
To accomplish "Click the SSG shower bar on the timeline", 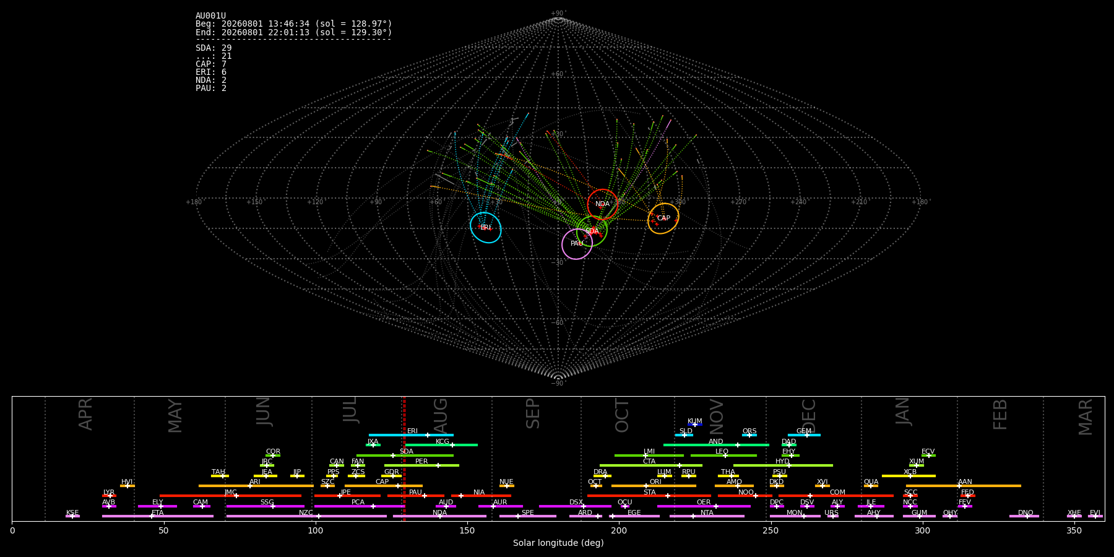I will coord(266,506).
